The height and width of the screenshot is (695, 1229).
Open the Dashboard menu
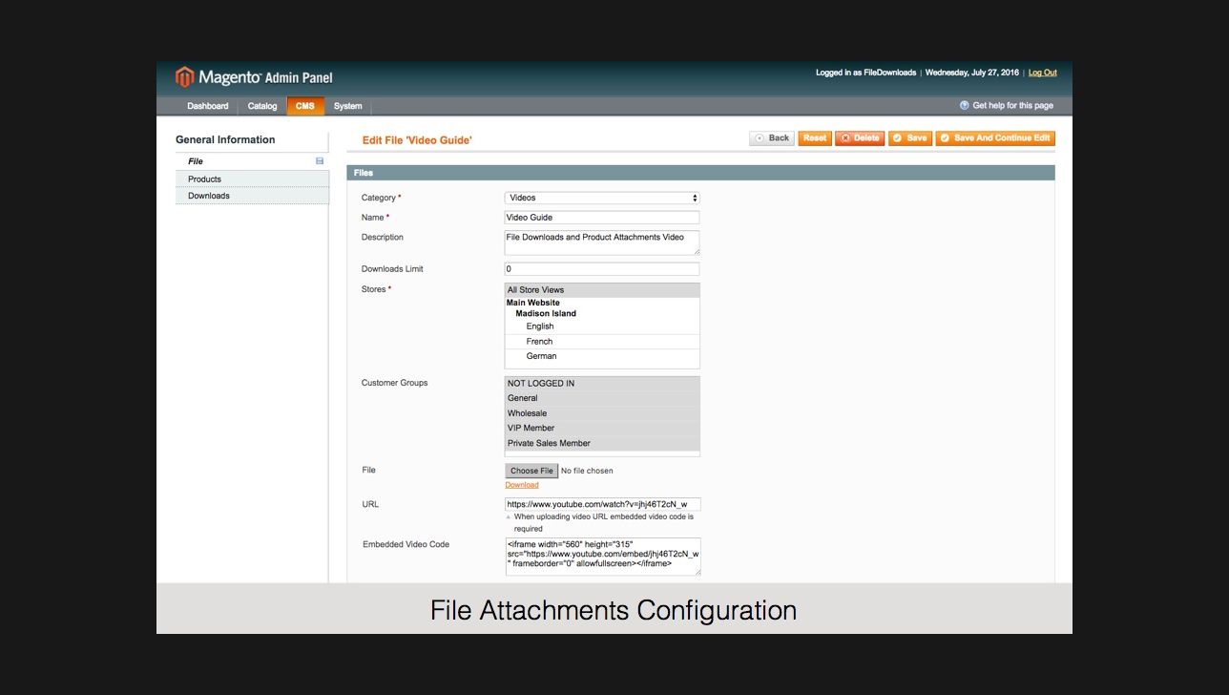pyautogui.click(x=207, y=106)
